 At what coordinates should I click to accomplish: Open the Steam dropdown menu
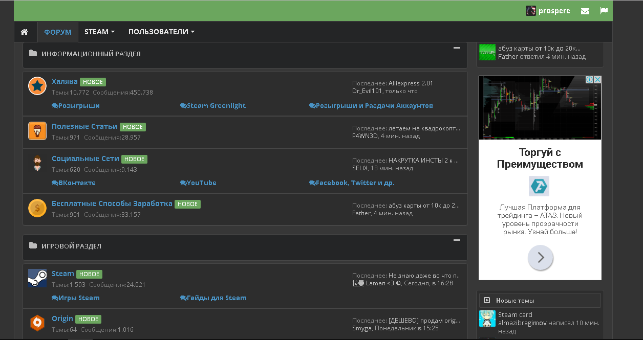coord(99,32)
